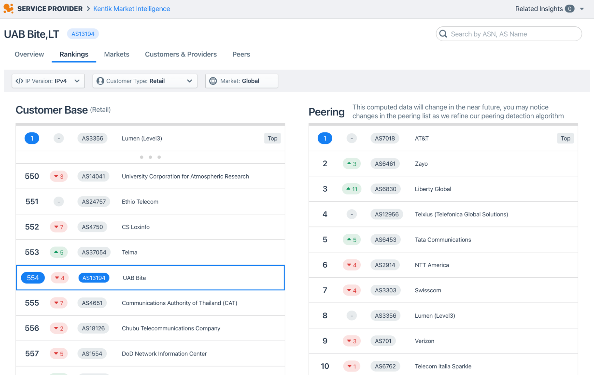Viewport: 594px width, 375px height.
Task: Click the AS6830 tag for Liberty Global
Action: [x=385, y=189]
